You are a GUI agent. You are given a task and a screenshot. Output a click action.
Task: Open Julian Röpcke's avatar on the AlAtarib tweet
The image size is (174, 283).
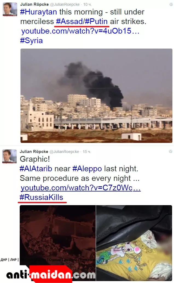[9, 157]
